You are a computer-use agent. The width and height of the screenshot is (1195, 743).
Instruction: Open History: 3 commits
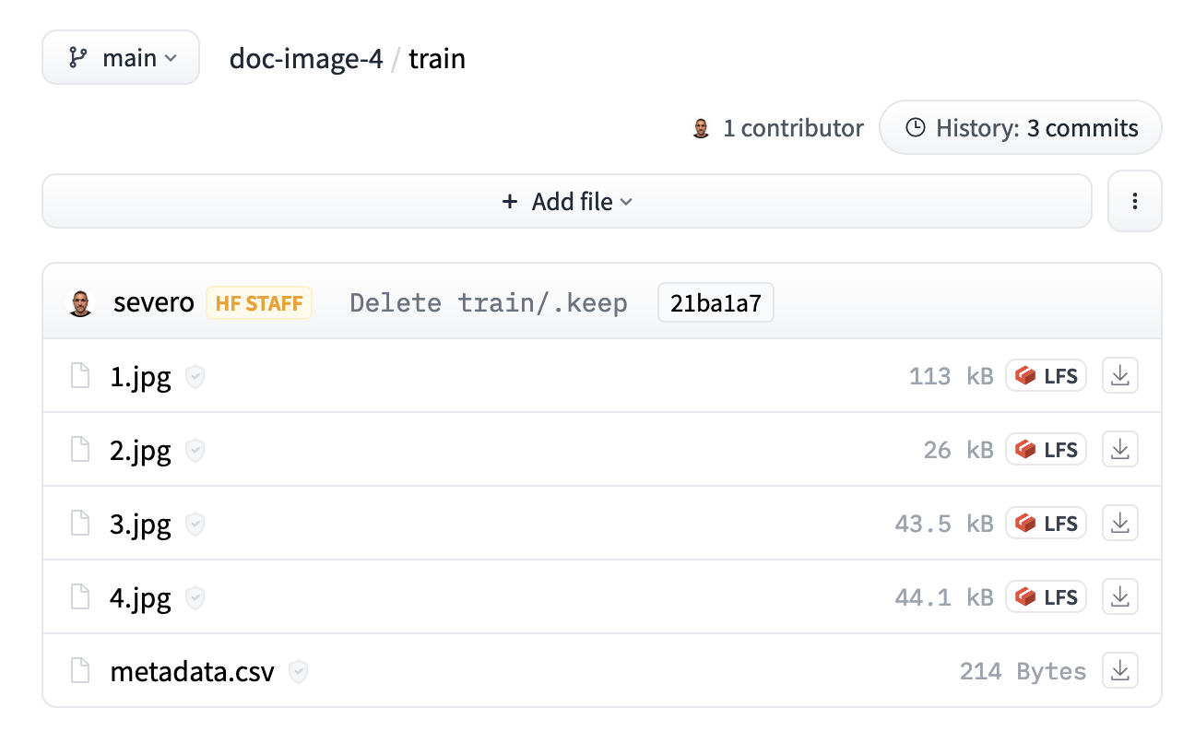[1021, 128]
